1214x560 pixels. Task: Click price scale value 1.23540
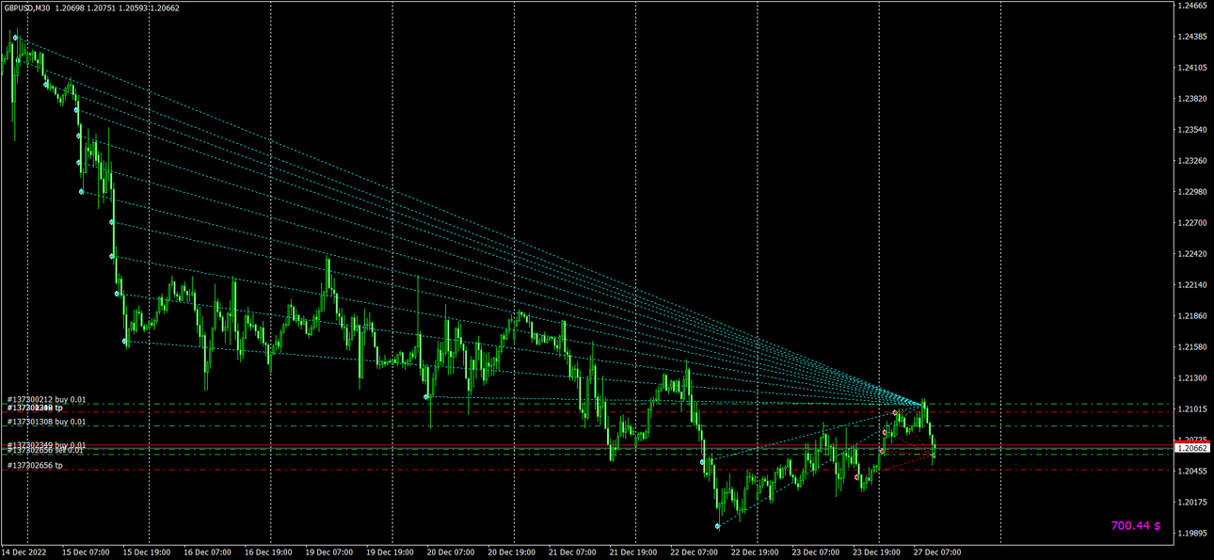(1192, 130)
